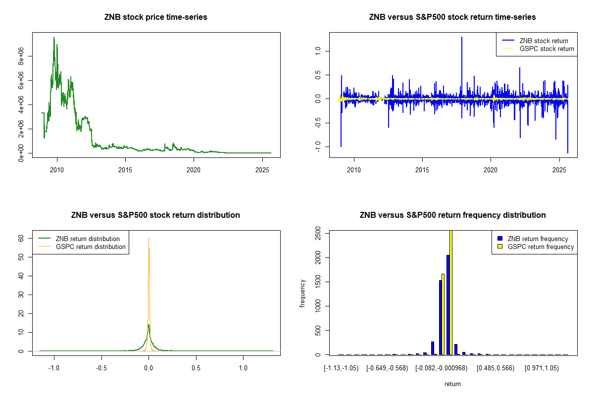This screenshot has width=594, height=396.
Task: Select the 'GSPC stock return' legend label
Action: point(546,49)
